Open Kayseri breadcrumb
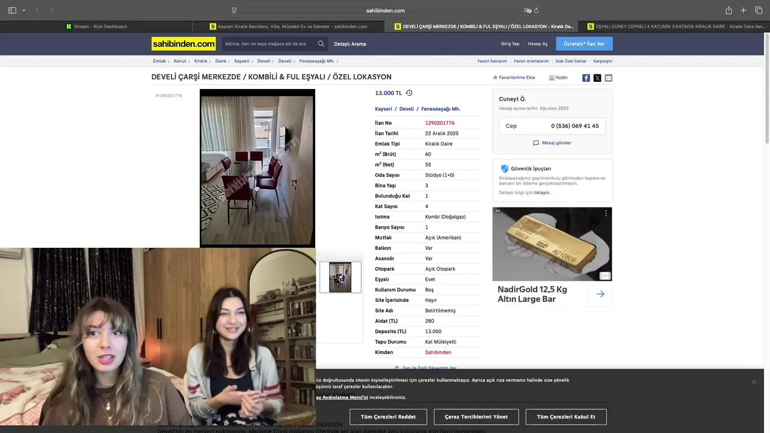 (242, 61)
